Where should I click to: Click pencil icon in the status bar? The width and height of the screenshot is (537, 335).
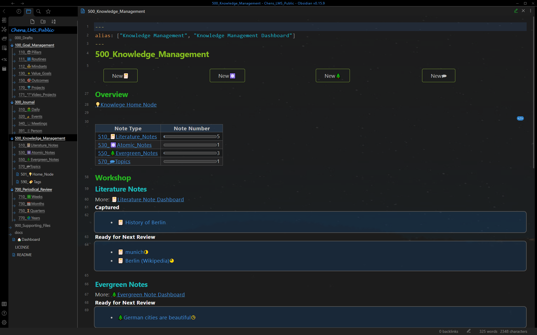pyautogui.click(x=469, y=331)
